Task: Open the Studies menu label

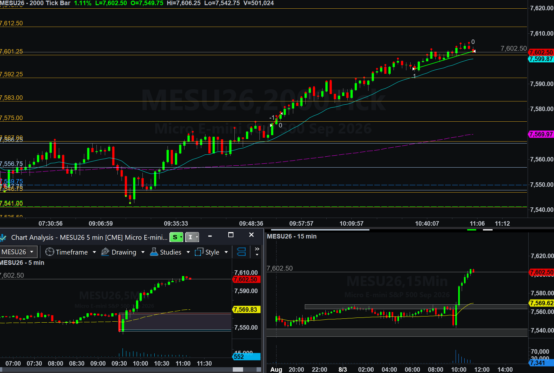Action: point(171,252)
